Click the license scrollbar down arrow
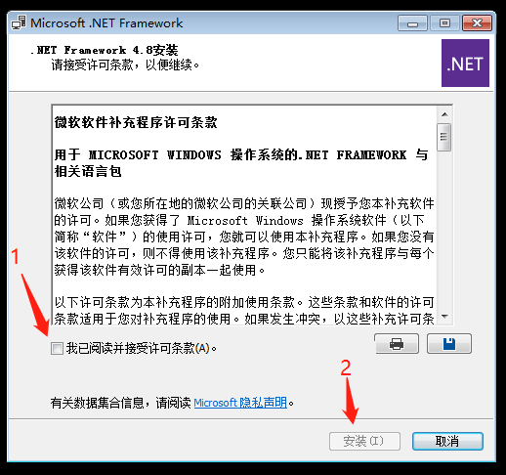Screen dimensions: 506x475 pyautogui.click(x=444, y=317)
